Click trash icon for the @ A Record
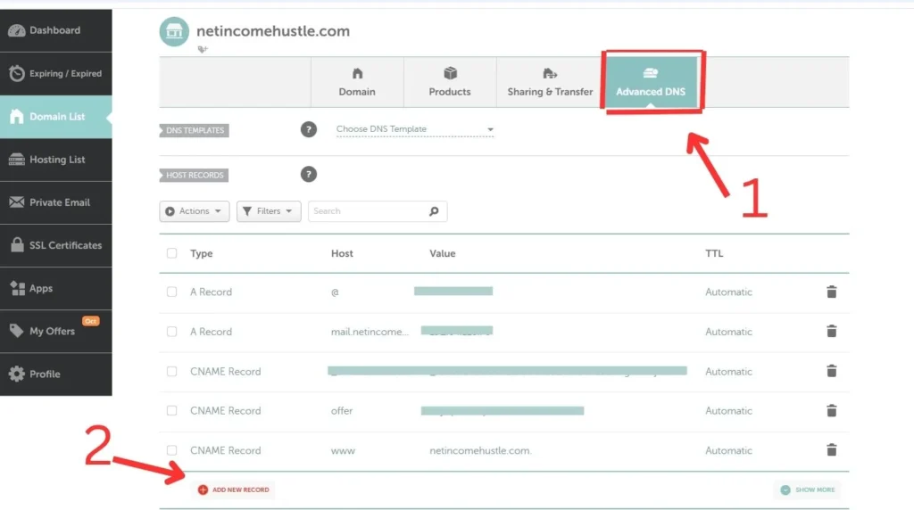 tap(831, 292)
